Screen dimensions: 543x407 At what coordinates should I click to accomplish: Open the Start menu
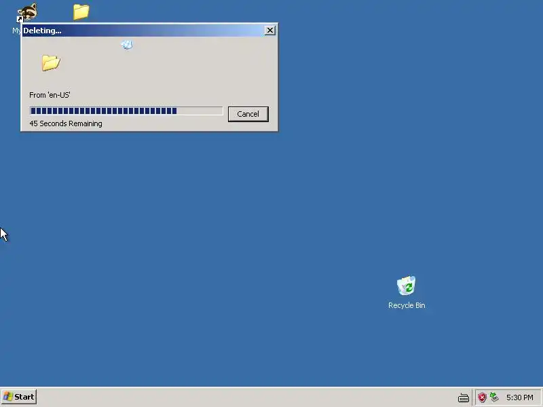[x=19, y=397]
